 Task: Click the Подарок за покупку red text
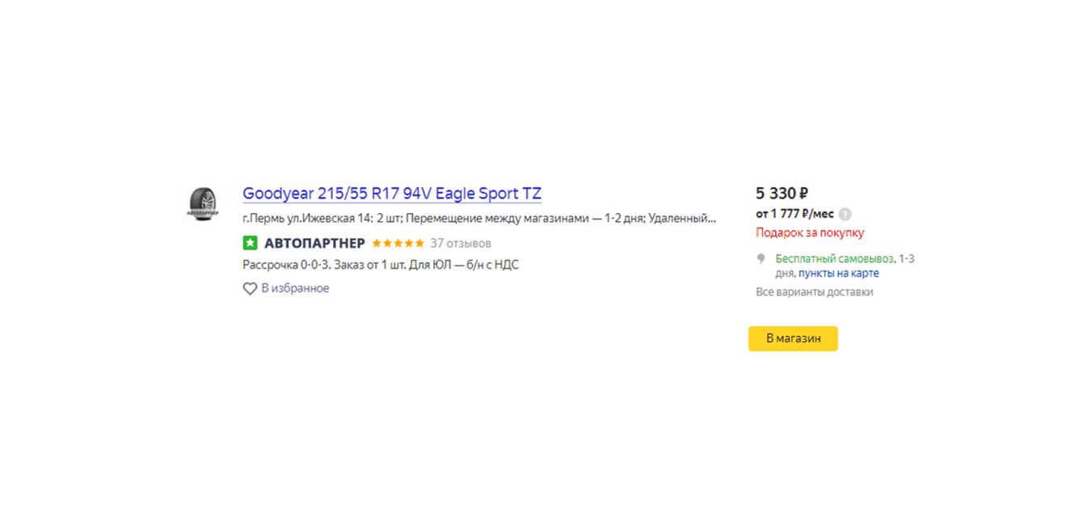(810, 232)
